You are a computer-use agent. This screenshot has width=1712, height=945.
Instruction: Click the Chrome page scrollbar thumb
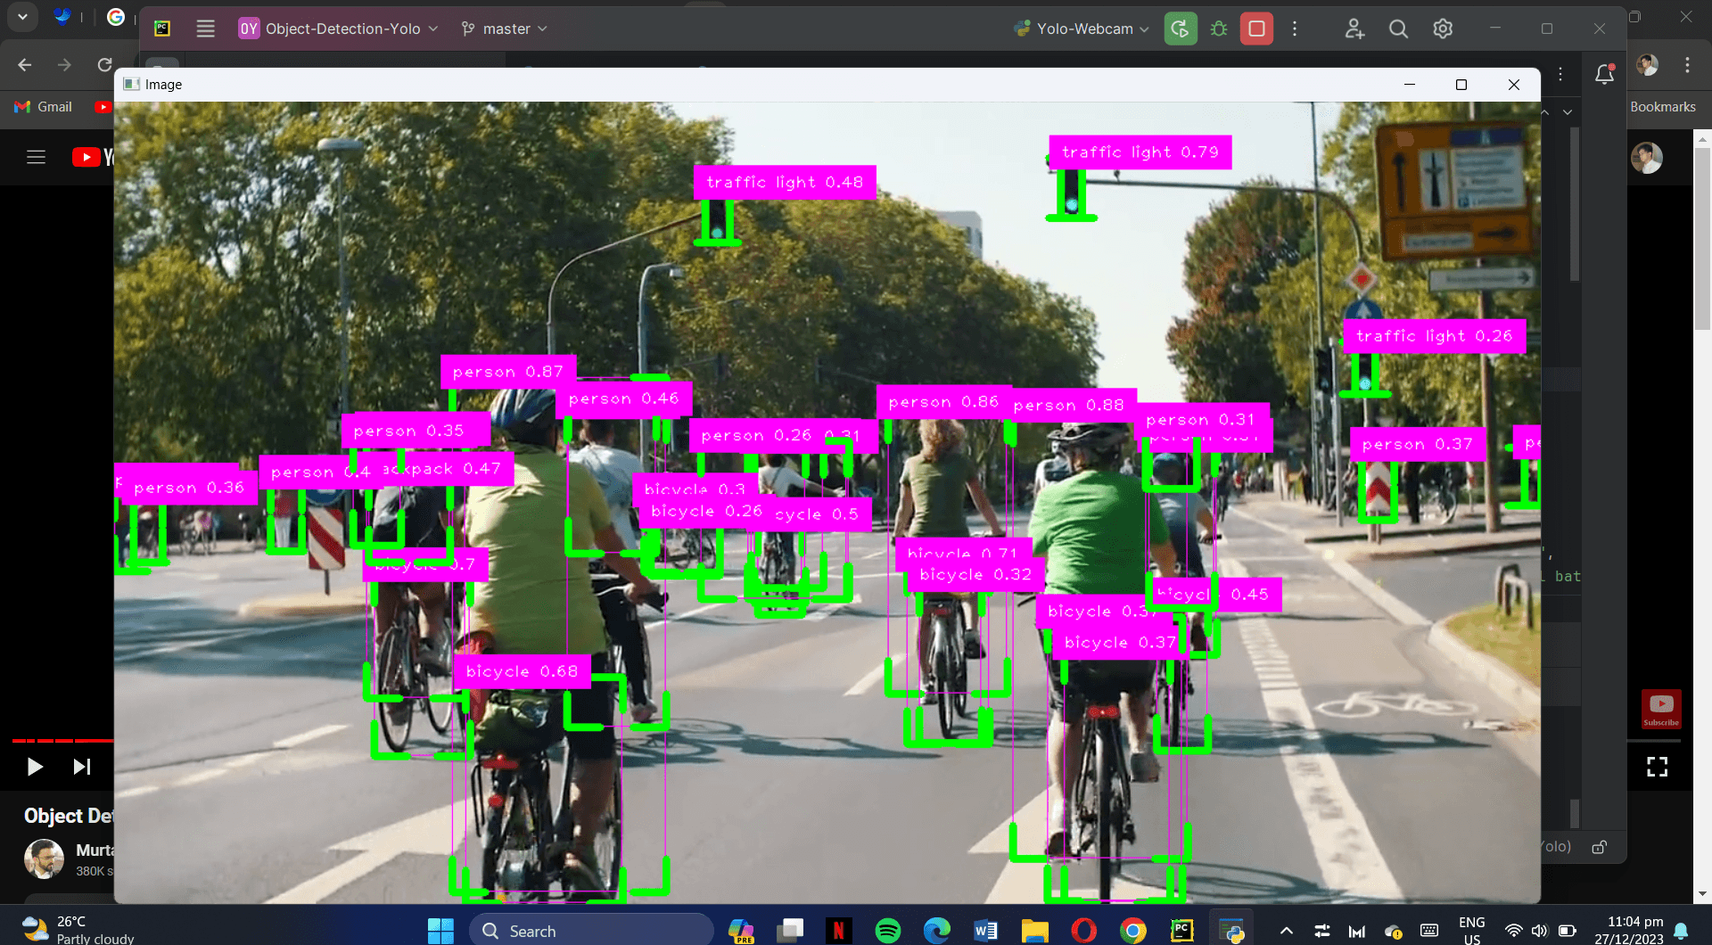[x=1703, y=239]
